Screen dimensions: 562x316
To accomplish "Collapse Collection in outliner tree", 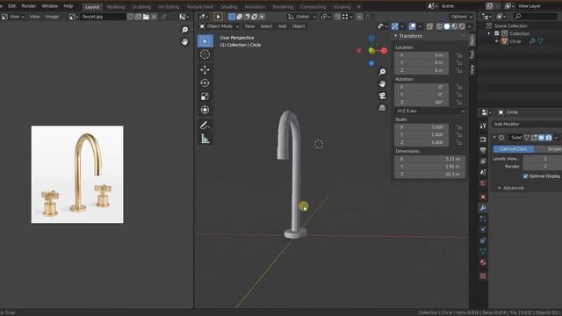I will click(489, 33).
